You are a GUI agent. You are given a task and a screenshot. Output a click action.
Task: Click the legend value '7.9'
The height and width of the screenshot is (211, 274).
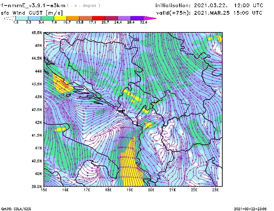(x=54, y=22)
